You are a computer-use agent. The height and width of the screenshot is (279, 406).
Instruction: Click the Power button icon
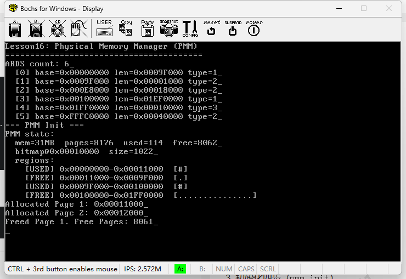254,28
